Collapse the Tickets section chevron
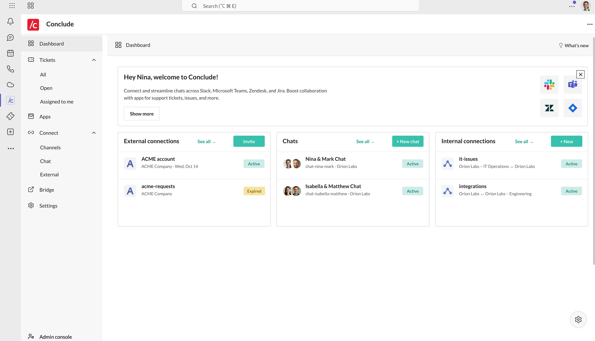595x341 pixels. (94, 60)
